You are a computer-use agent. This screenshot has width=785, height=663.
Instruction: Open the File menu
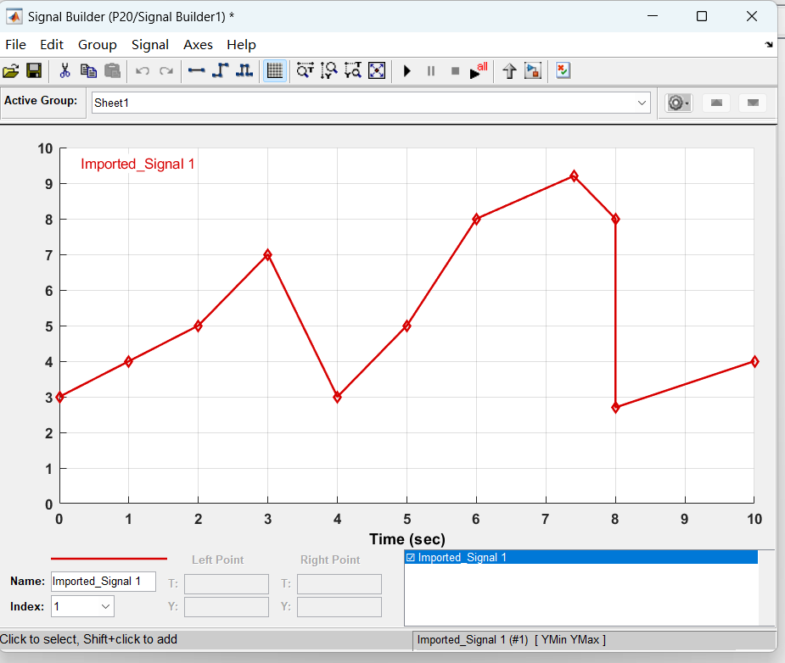pyautogui.click(x=15, y=45)
